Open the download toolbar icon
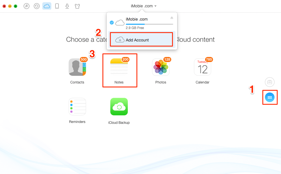 (67, 6)
